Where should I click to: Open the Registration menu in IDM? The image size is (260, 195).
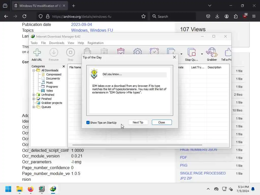pos(95,43)
